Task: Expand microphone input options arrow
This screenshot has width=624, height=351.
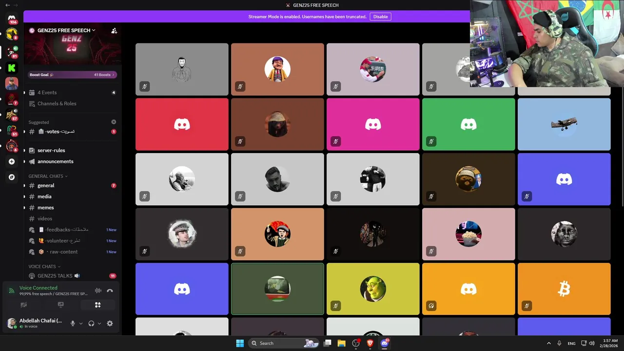Action: 81,323
